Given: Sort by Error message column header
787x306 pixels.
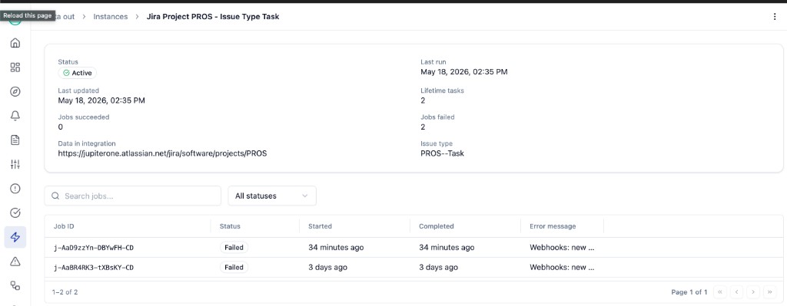Looking at the screenshot, I should 553,226.
